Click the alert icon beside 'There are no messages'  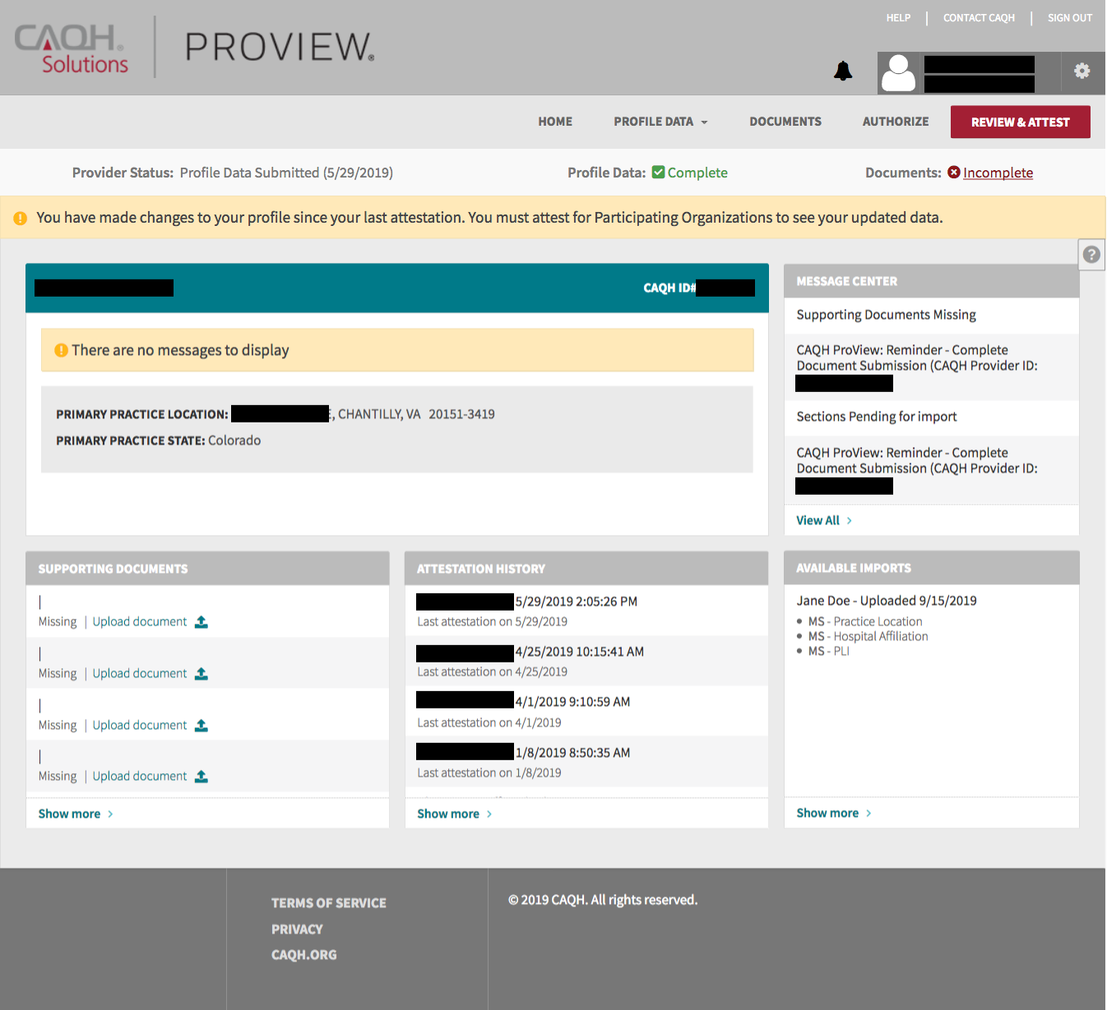point(61,350)
